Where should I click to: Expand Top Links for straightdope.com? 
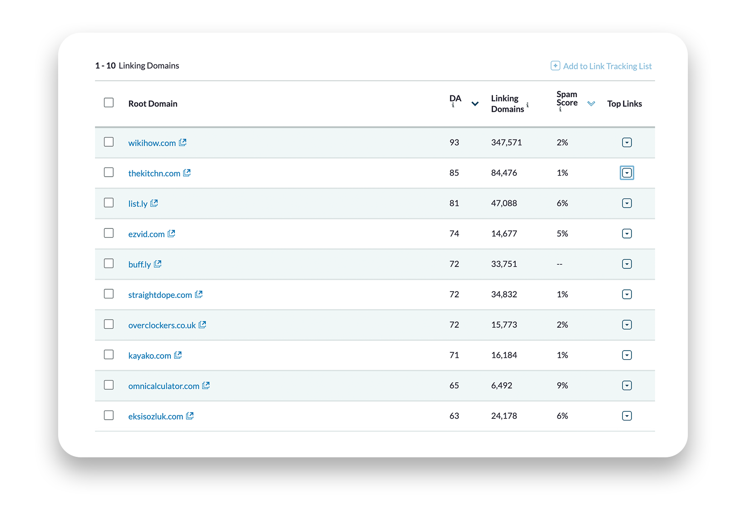click(627, 294)
